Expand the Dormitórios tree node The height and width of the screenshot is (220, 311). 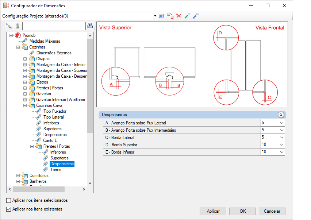[x=18, y=175]
